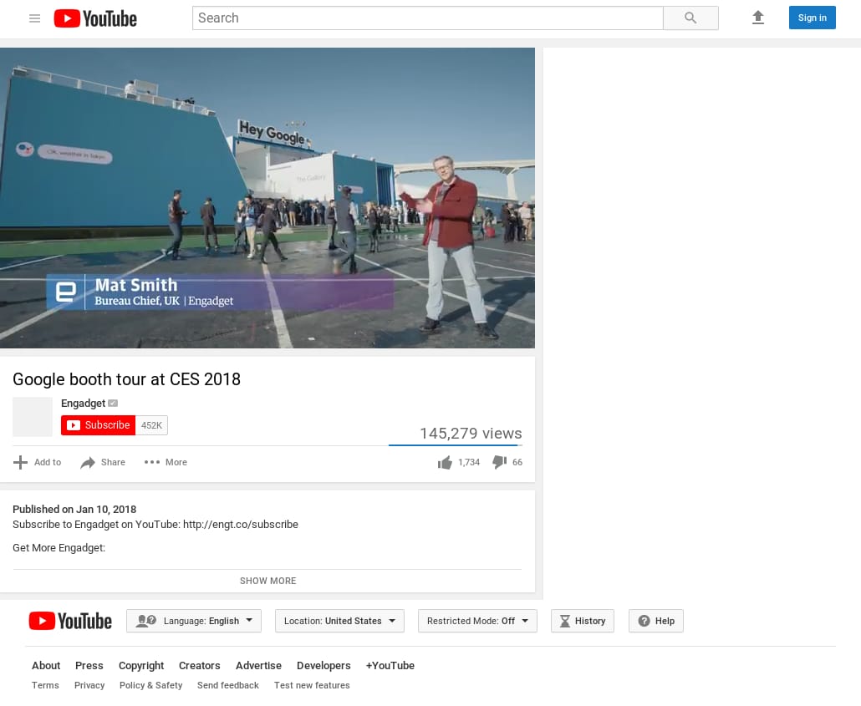
Task: Click the Help button with question mark
Action: (x=656, y=621)
